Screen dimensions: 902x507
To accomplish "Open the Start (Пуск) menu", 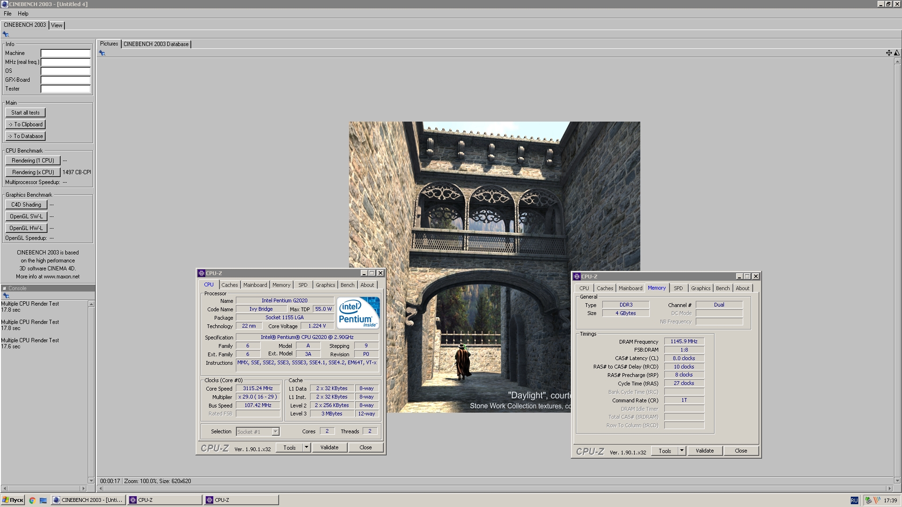I will coord(13,500).
